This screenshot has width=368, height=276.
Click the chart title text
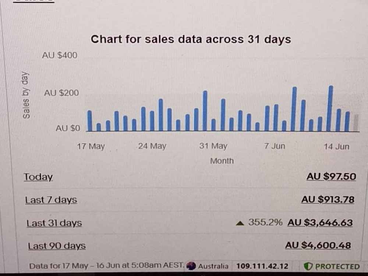click(x=191, y=39)
